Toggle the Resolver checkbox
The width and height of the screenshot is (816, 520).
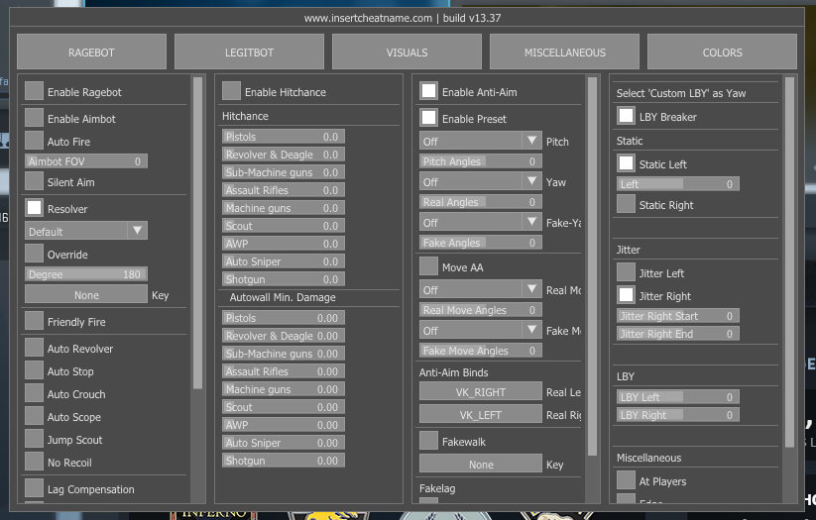(35, 208)
